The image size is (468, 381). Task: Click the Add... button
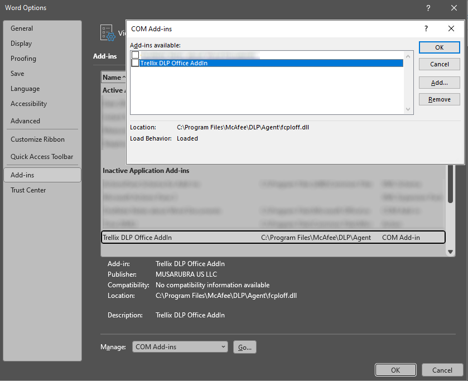[x=439, y=83]
